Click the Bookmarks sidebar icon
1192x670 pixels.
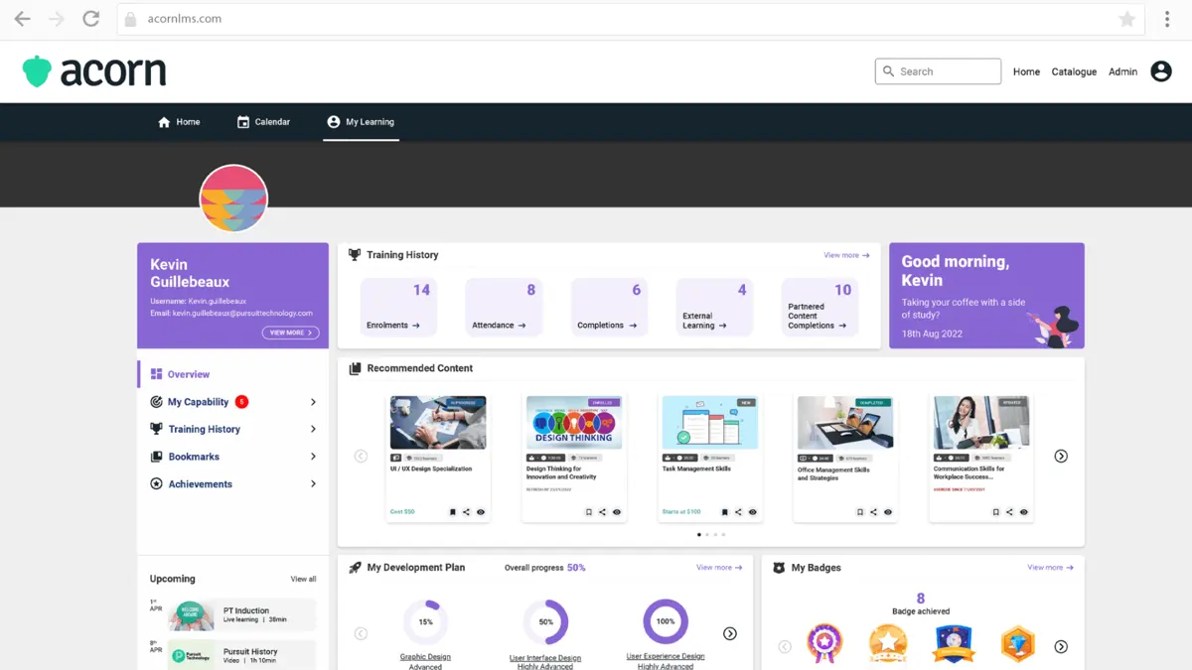pyautogui.click(x=156, y=457)
